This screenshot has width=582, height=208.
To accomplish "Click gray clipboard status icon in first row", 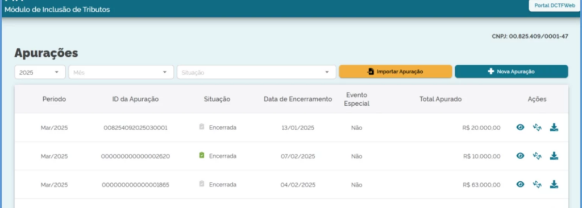I will point(202,127).
